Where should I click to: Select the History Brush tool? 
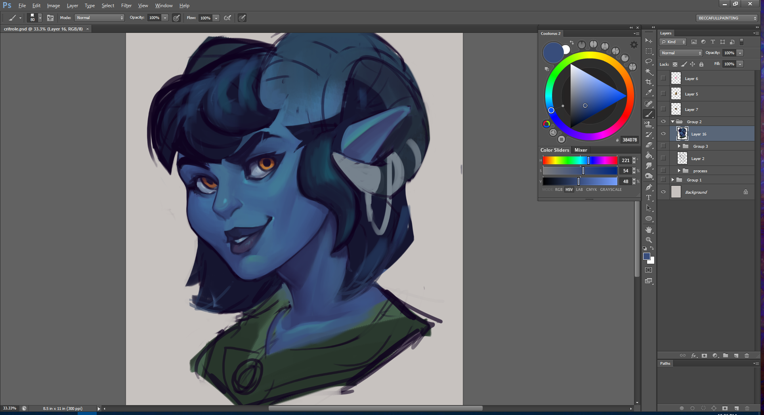[x=649, y=135]
